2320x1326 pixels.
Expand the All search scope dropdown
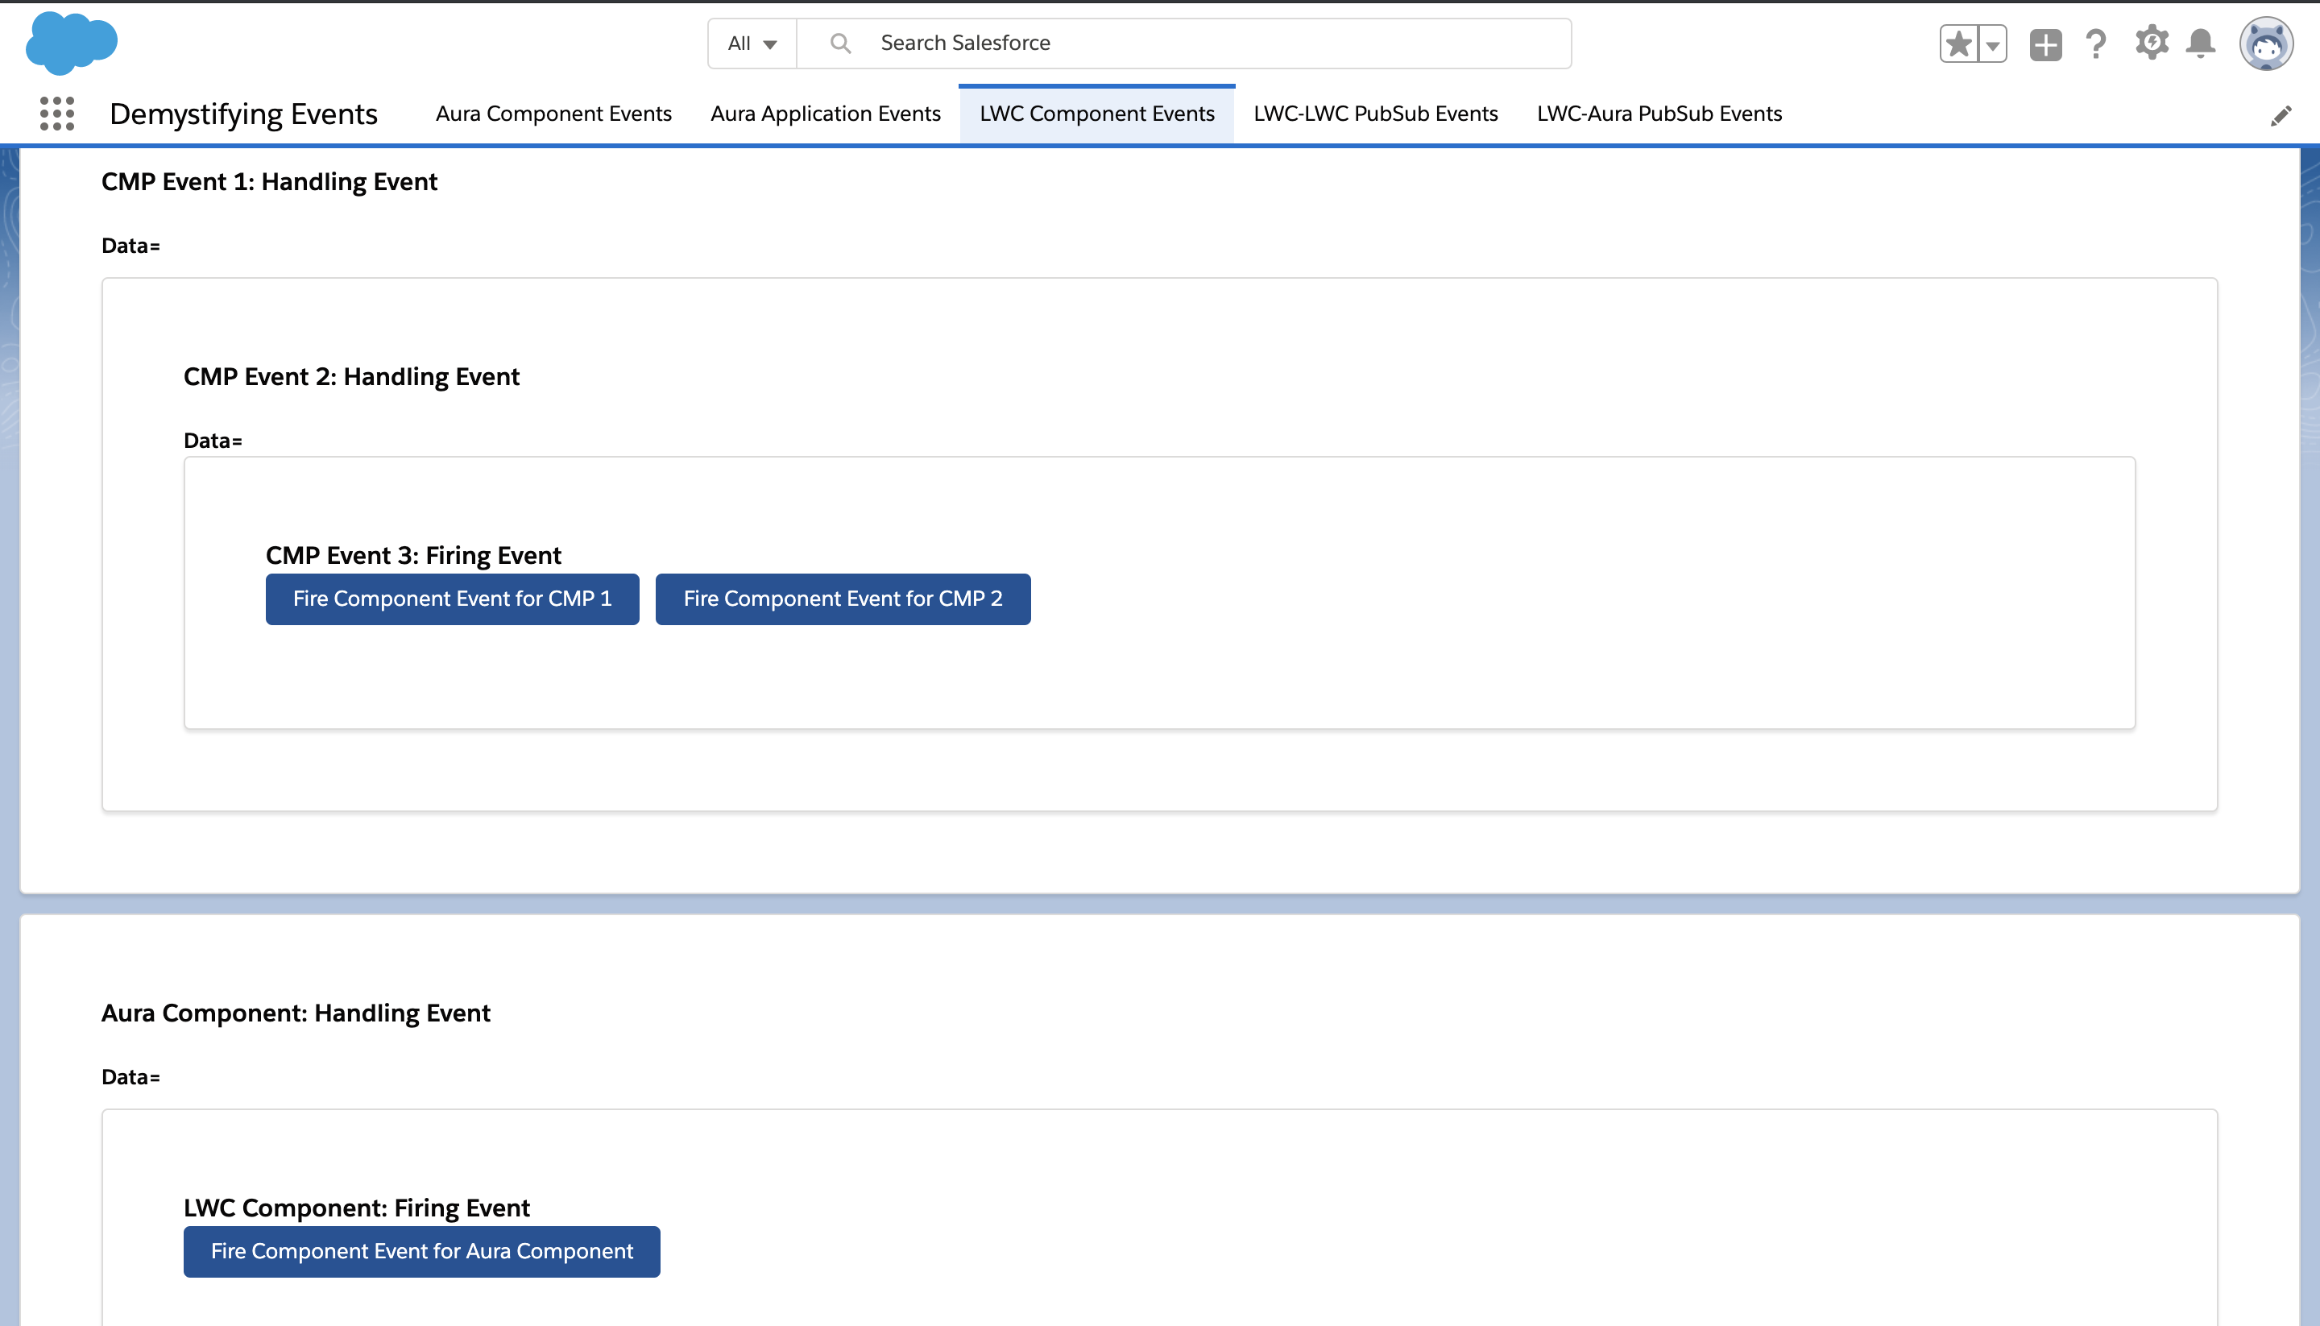[752, 44]
